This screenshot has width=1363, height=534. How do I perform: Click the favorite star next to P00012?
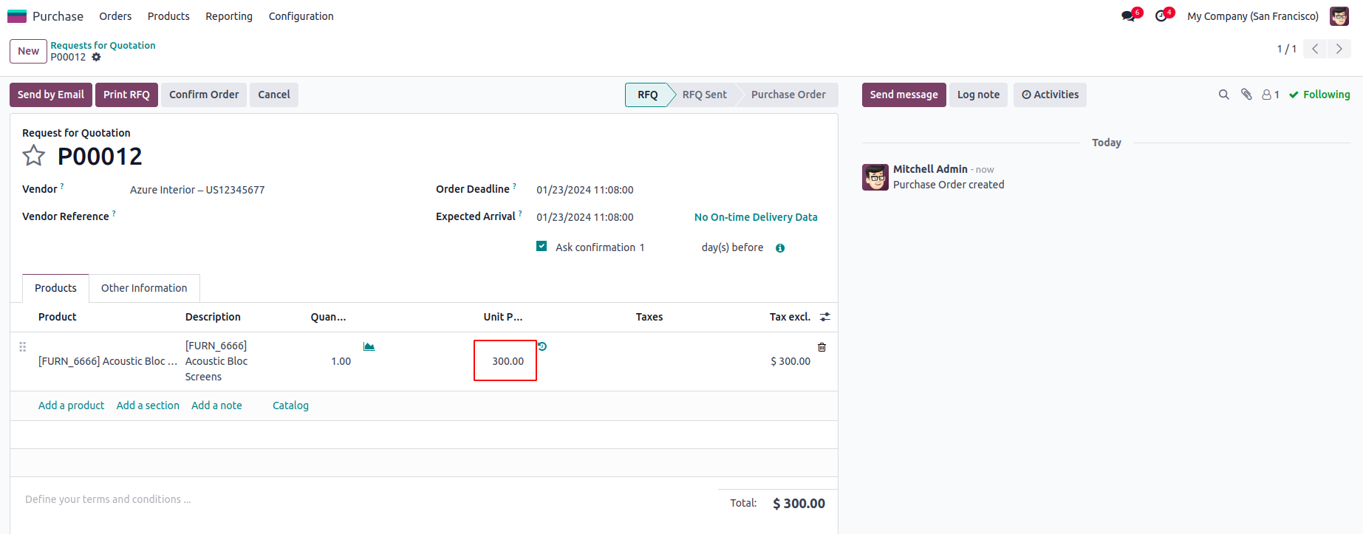(33, 156)
